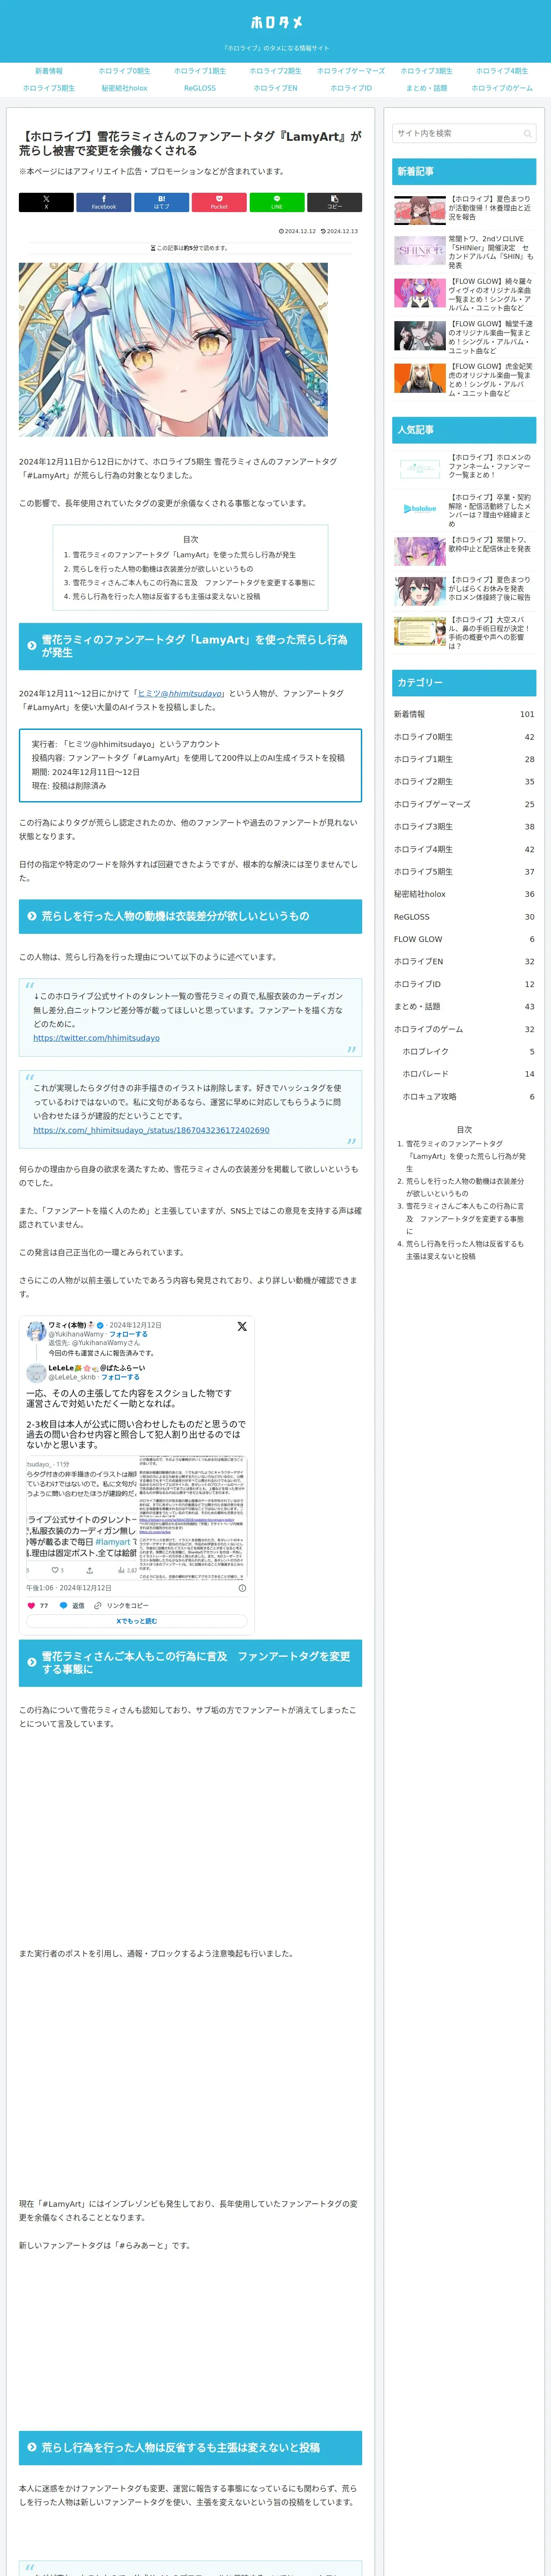The height and width of the screenshot is (2576, 551).
Task: Open the 常闇トワ 2ndソロLIVE SHINier article
Action: tap(464, 252)
